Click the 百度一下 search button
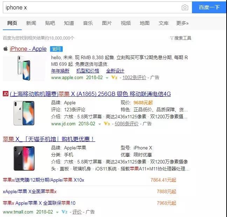 click(209, 7)
